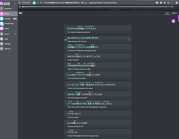Seek on the audio progress slider
The image size is (179, 139).
96,7
